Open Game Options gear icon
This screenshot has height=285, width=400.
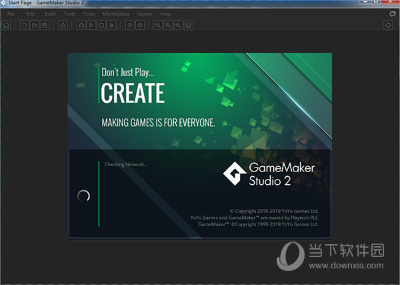click(130, 25)
